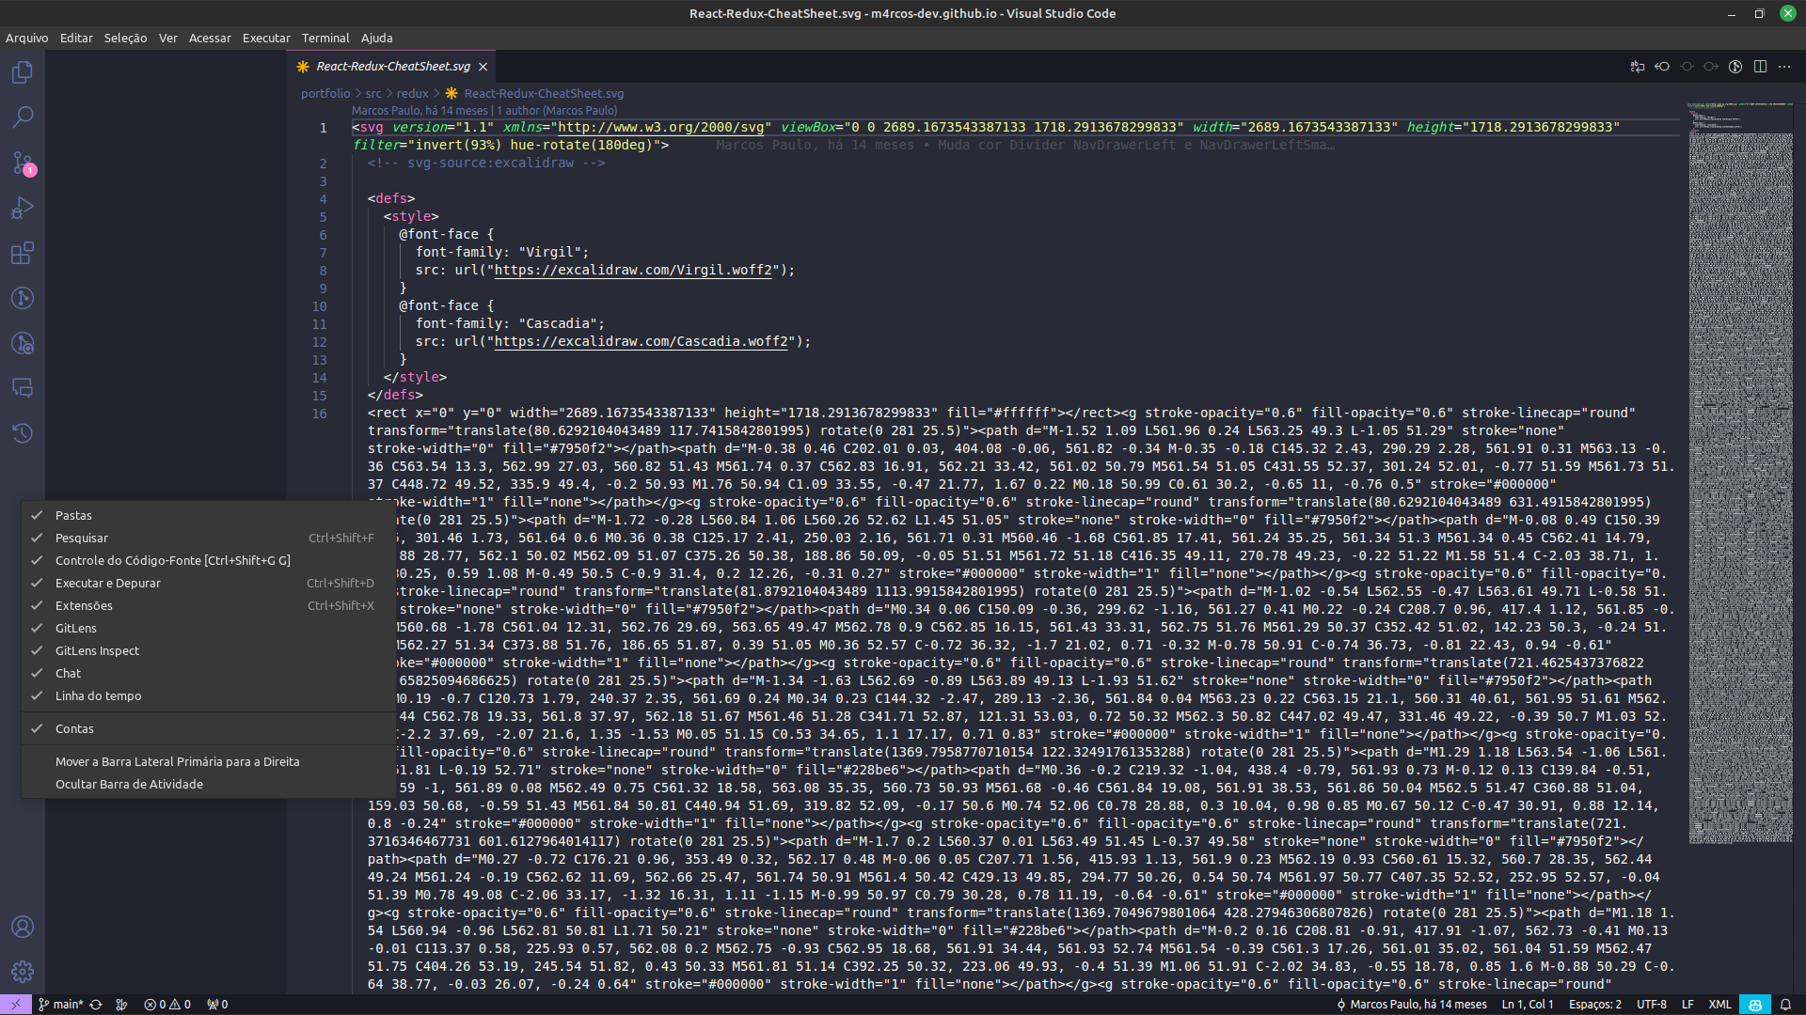This screenshot has width=1806, height=1015.
Task: Open the Copilot status icon in status bar
Action: [1755, 1005]
